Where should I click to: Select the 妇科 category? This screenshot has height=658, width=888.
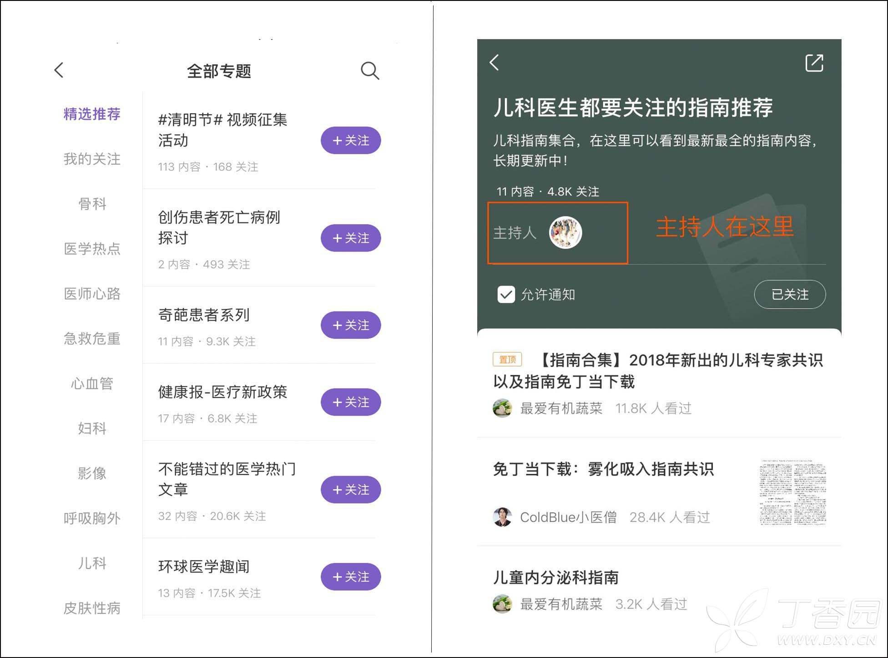(x=92, y=428)
